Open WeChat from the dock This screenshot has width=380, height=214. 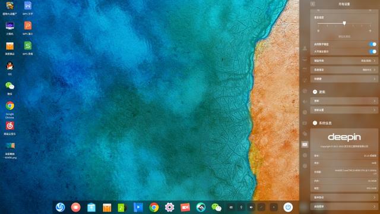(216, 207)
